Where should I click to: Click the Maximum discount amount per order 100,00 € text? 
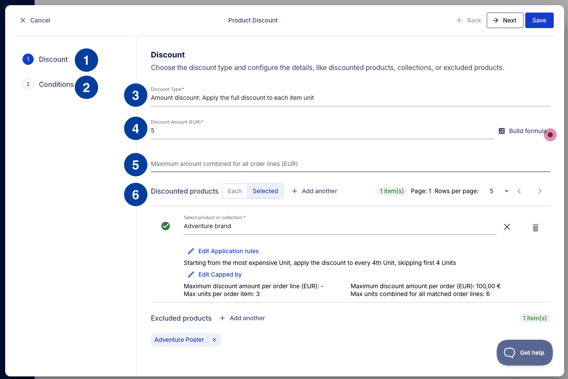[x=425, y=286]
